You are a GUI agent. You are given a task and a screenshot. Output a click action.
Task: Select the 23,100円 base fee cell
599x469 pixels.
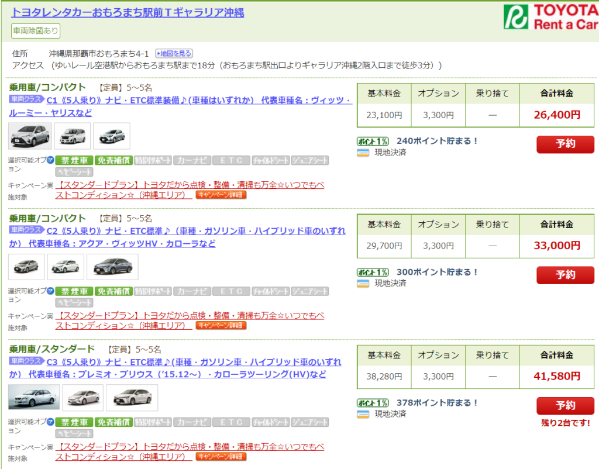pos(384,115)
